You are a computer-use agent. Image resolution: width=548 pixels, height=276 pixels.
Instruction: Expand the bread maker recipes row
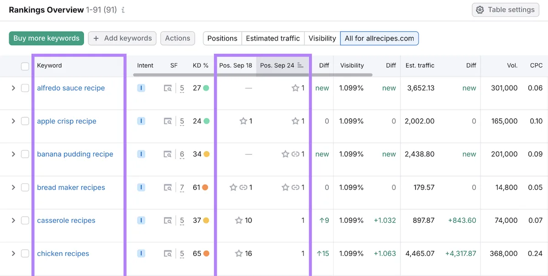(x=13, y=187)
